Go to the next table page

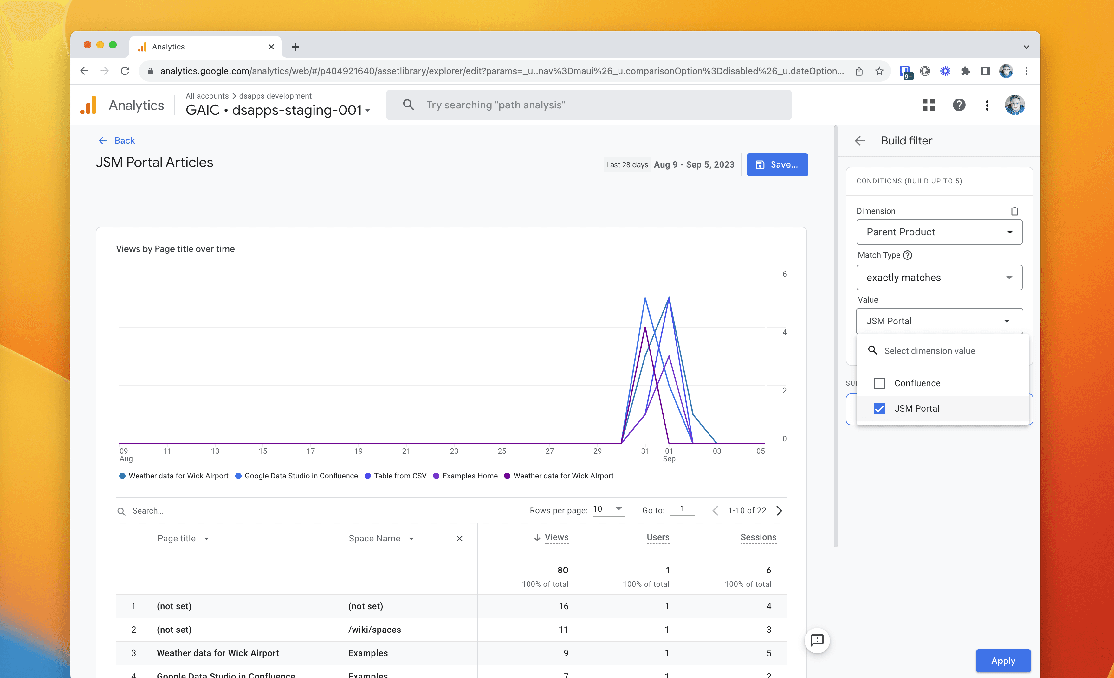point(779,510)
